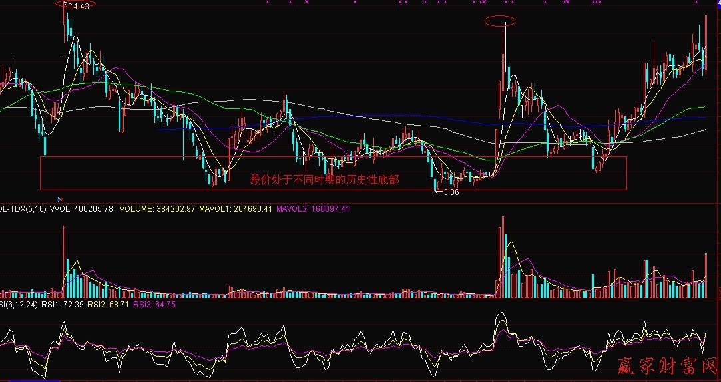
Task: Click the VVOL 406205.78 readout
Action: [x=82, y=209]
